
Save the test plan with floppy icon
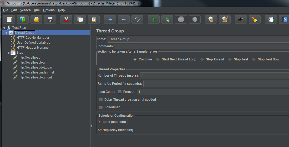tap(50, 19)
